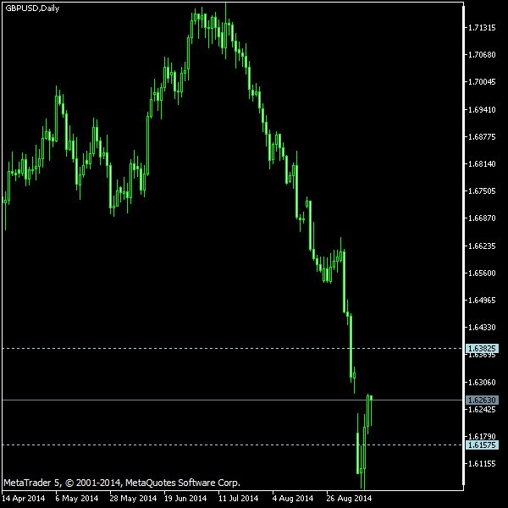Click the 1.64330 price axis value
The width and height of the screenshot is (508, 508).
coord(482,328)
